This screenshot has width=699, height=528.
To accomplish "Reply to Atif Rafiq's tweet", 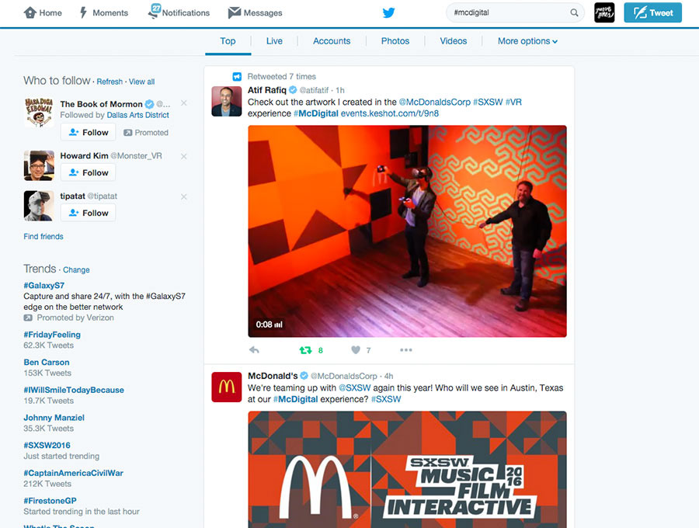I will pyautogui.click(x=254, y=350).
